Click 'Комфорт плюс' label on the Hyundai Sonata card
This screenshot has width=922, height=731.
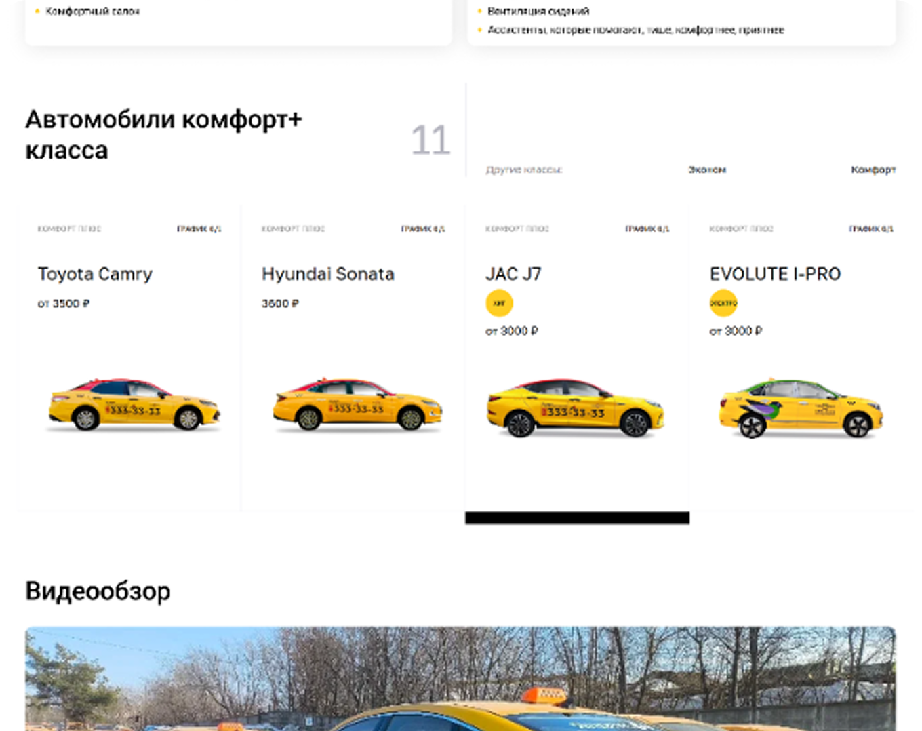pyautogui.click(x=294, y=229)
